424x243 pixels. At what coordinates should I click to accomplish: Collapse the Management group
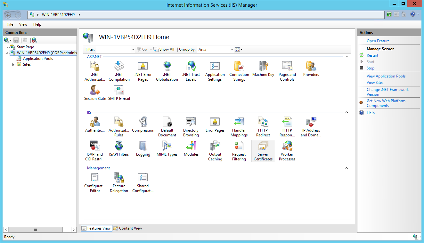pos(347,168)
